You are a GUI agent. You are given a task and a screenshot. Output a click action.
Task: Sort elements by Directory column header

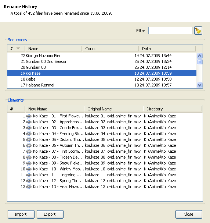[x=173, y=109]
